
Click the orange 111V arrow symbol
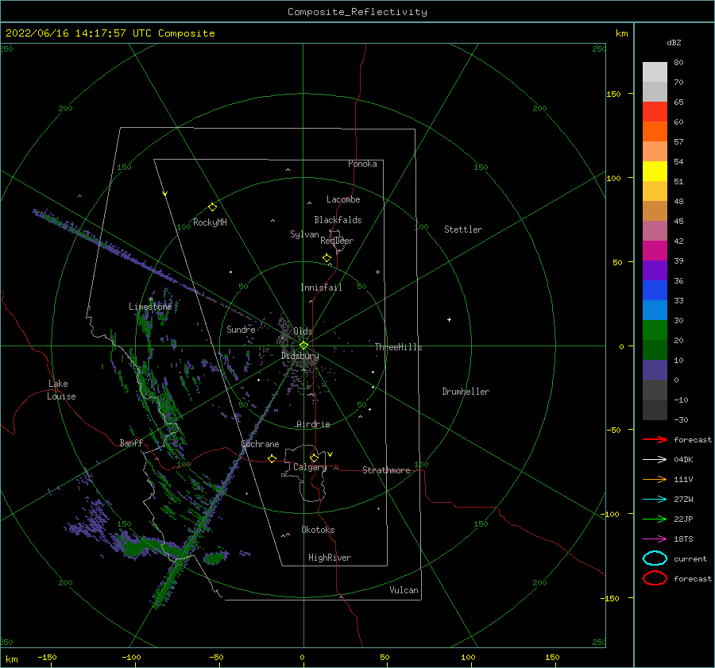click(x=655, y=479)
